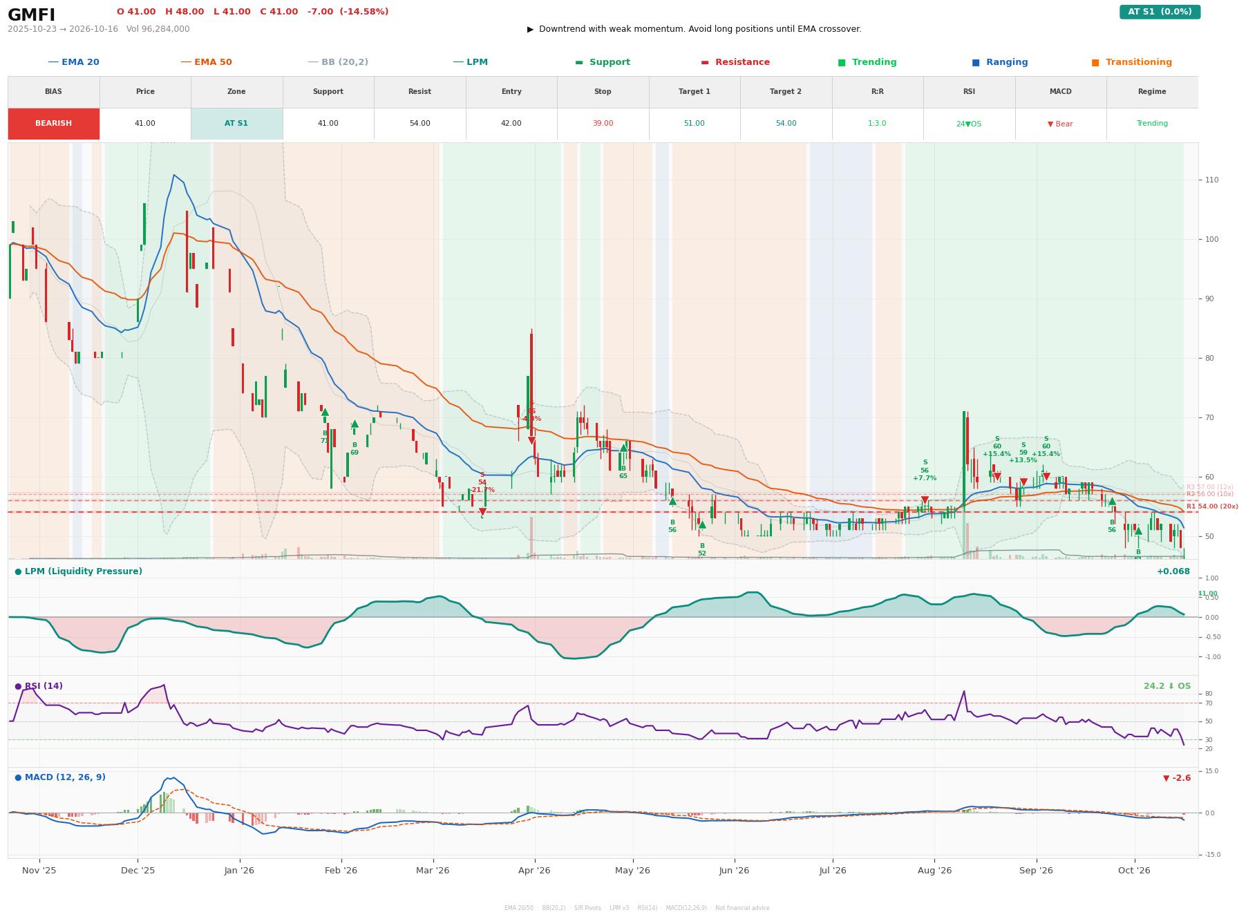Screen dimensions: 1246x919
Task: Select the RSI table value 24▼OS
Action: pyautogui.click(x=969, y=124)
